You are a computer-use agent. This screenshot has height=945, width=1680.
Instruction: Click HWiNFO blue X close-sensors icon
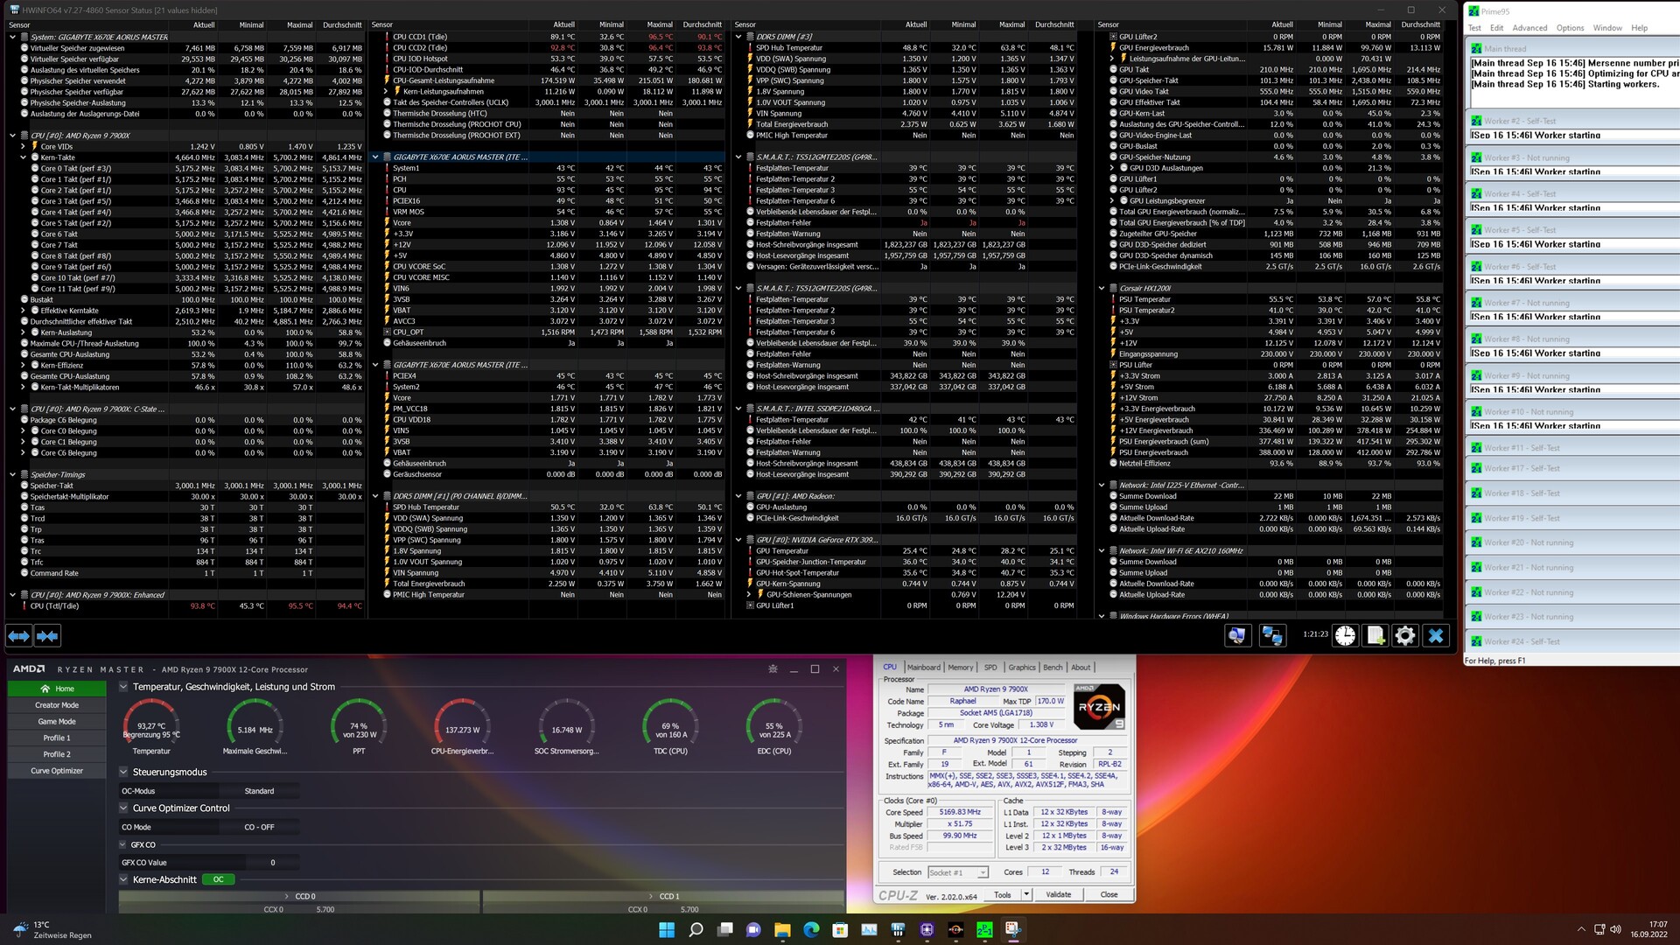[1436, 636]
